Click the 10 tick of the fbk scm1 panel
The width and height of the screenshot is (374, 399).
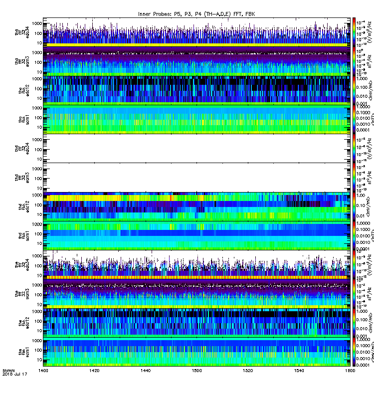coord(39,360)
